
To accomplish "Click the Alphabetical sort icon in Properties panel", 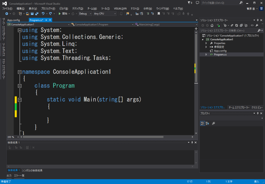I will click(x=207, y=123).
